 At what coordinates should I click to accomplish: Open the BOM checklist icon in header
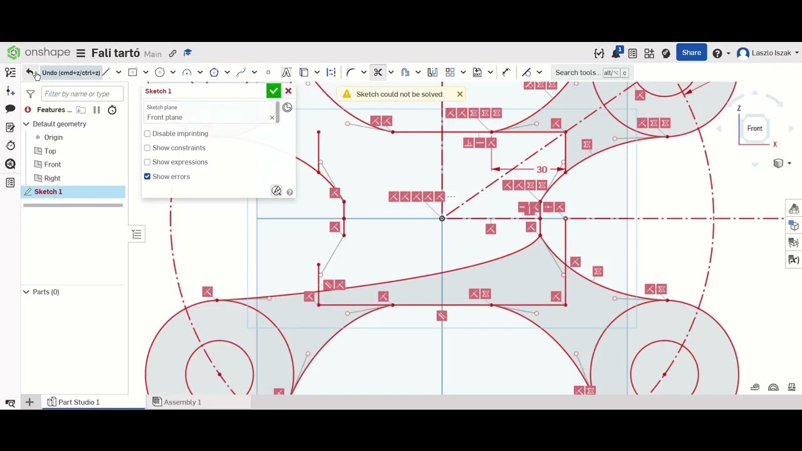click(633, 53)
